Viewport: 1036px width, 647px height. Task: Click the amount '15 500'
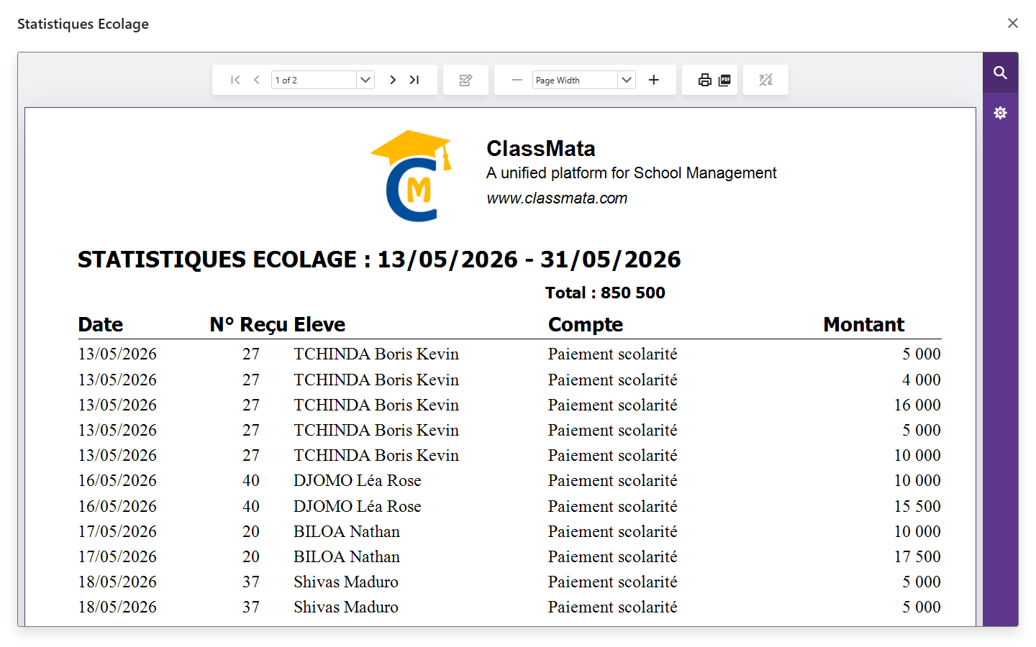coord(917,506)
